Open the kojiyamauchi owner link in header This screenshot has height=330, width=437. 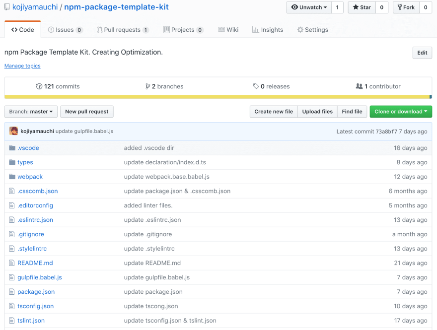(x=35, y=7)
